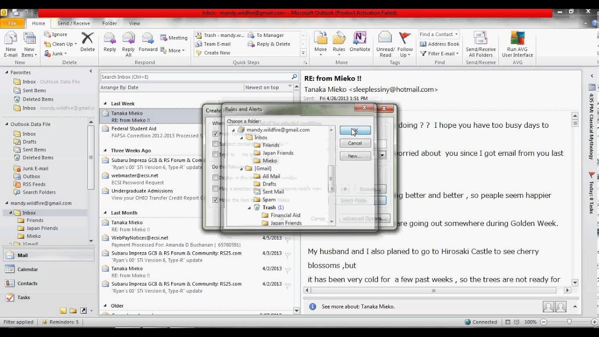
Task: Send the message to OneNote
Action: 359,42
